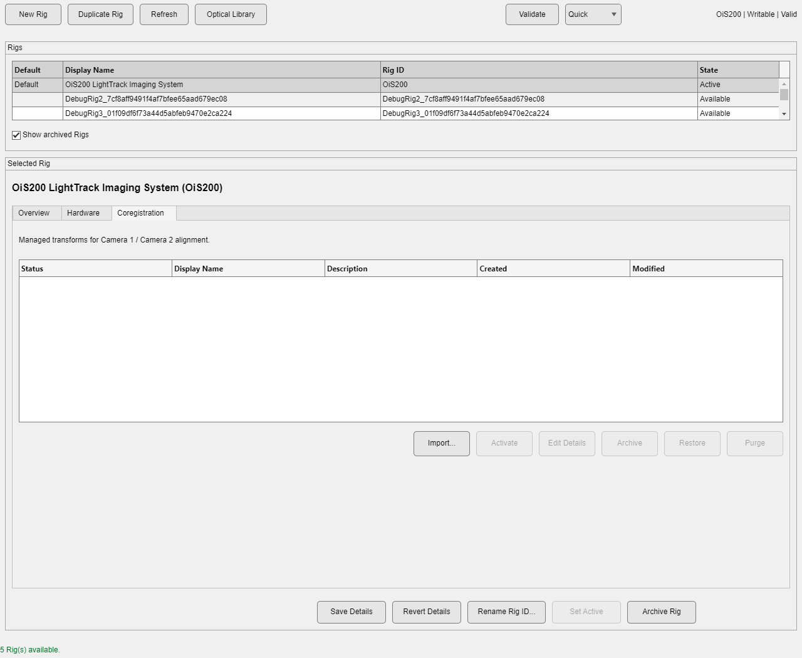The width and height of the screenshot is (802, 658).
Task: Sort rigs by Display Name column header
Action: pos(221,70)
